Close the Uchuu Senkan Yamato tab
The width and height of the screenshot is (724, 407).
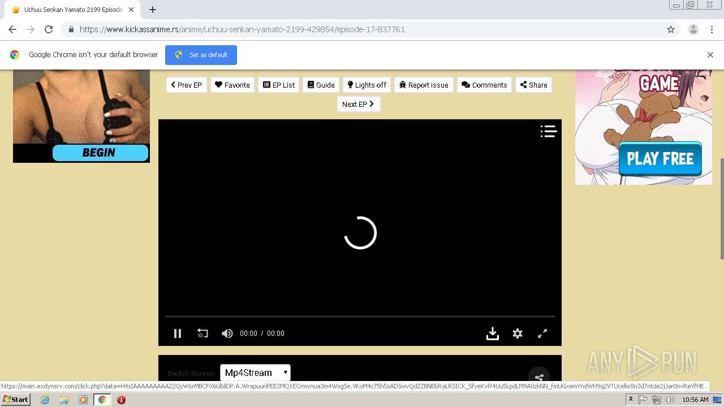tap(131, 10)
